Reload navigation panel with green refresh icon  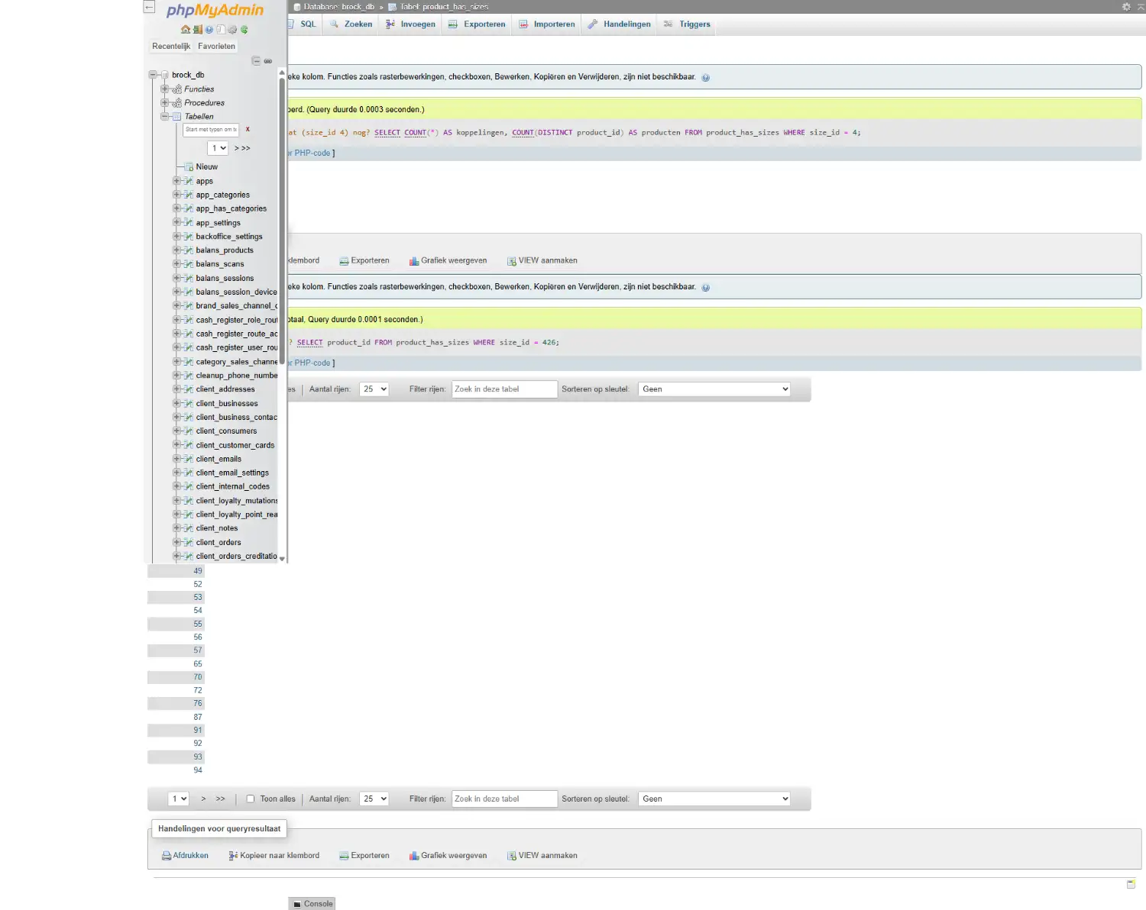coord(244,30)
